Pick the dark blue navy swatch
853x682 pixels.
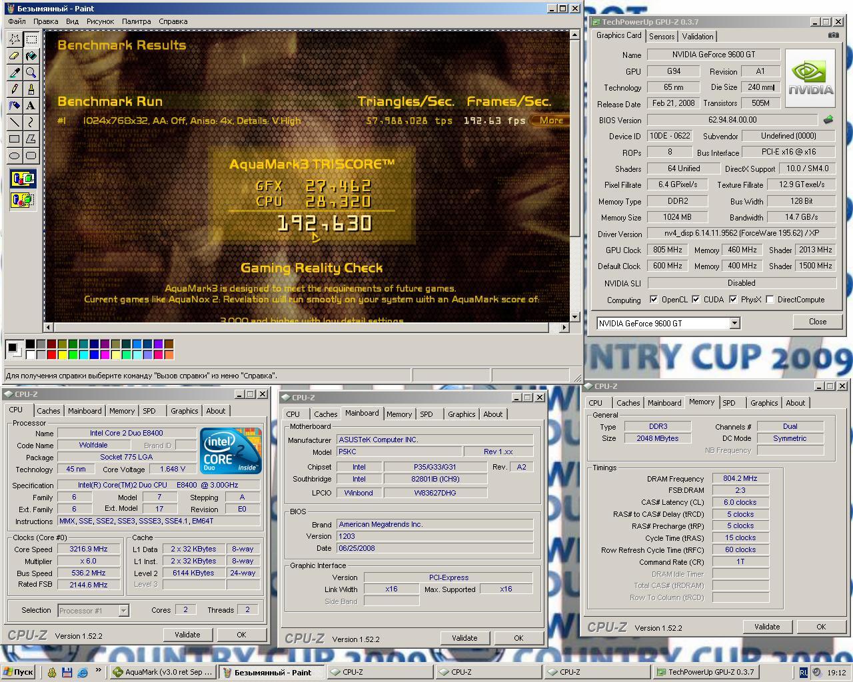click(95, 344)
